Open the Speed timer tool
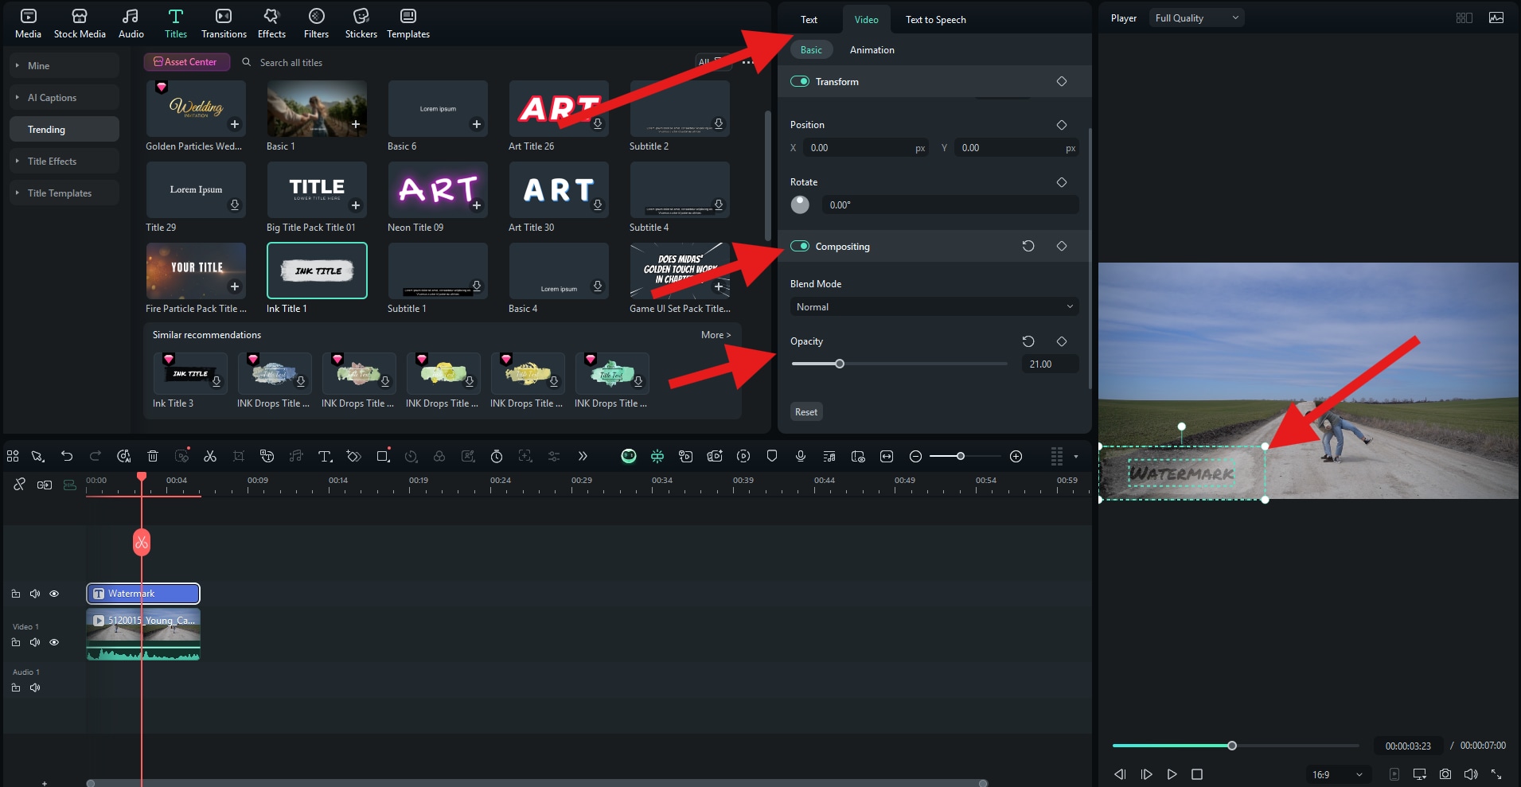 point(497,456)
